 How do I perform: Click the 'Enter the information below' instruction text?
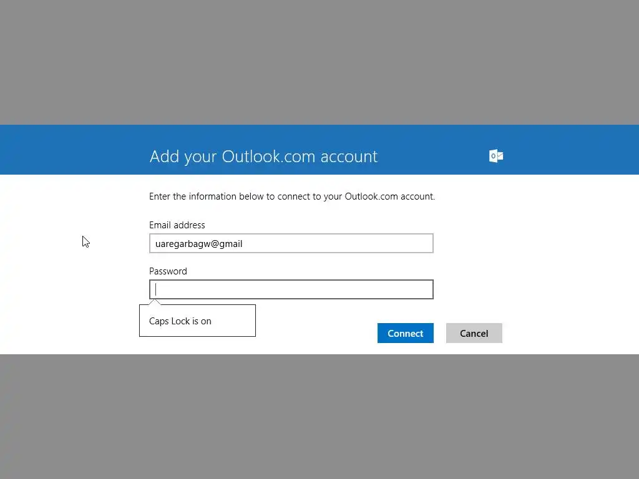click(x=292, y=196)
